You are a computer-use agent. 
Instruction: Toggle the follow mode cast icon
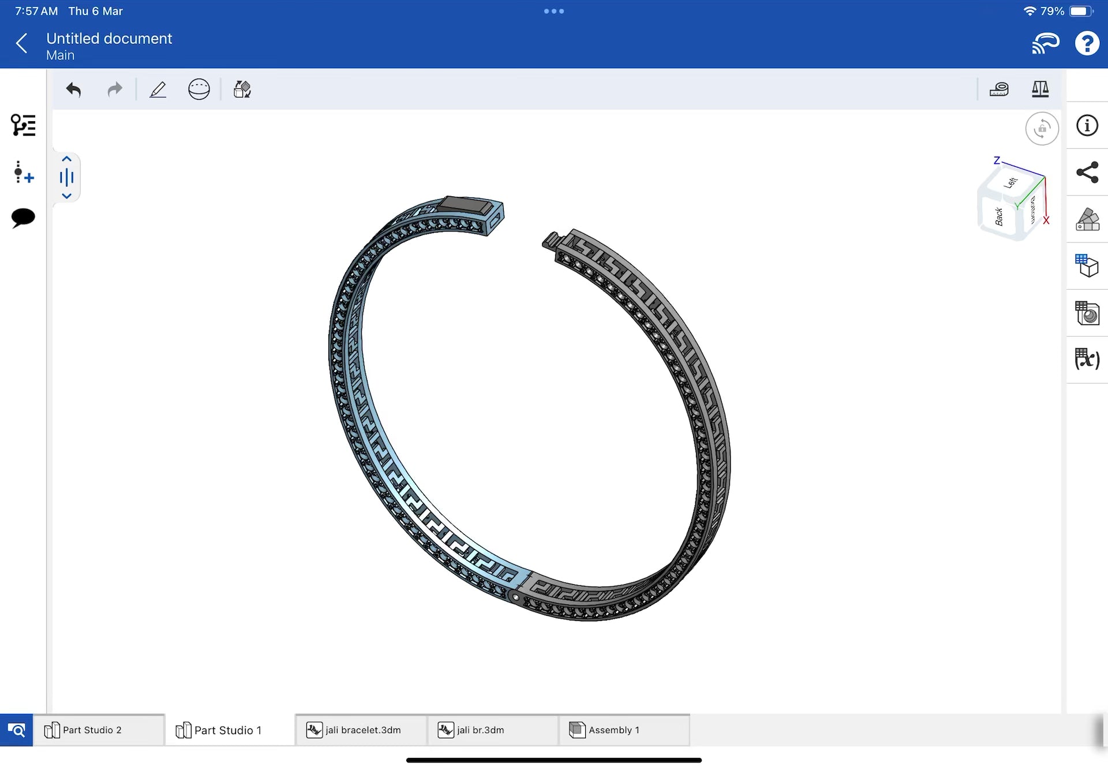1045,44
